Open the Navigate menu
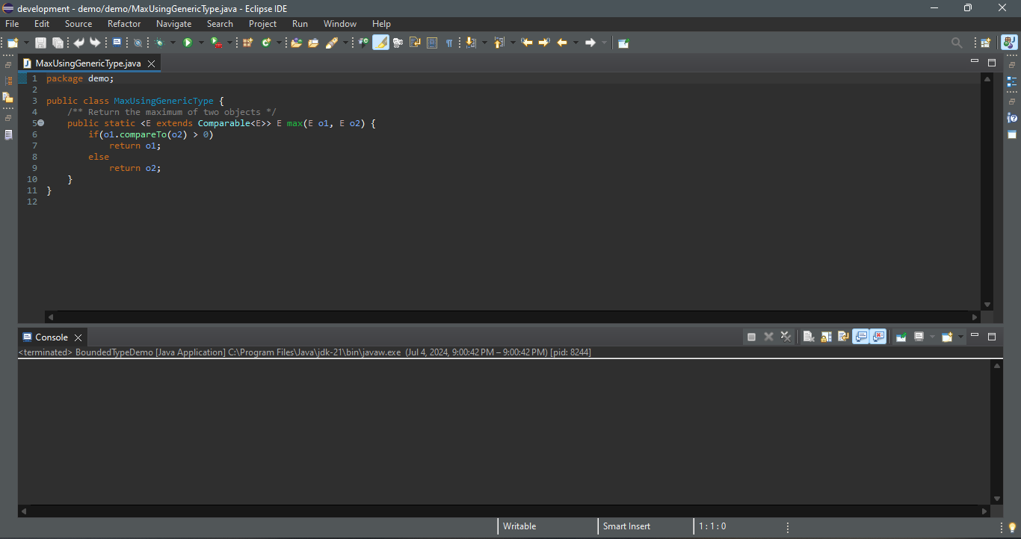 tap(173, 24)
